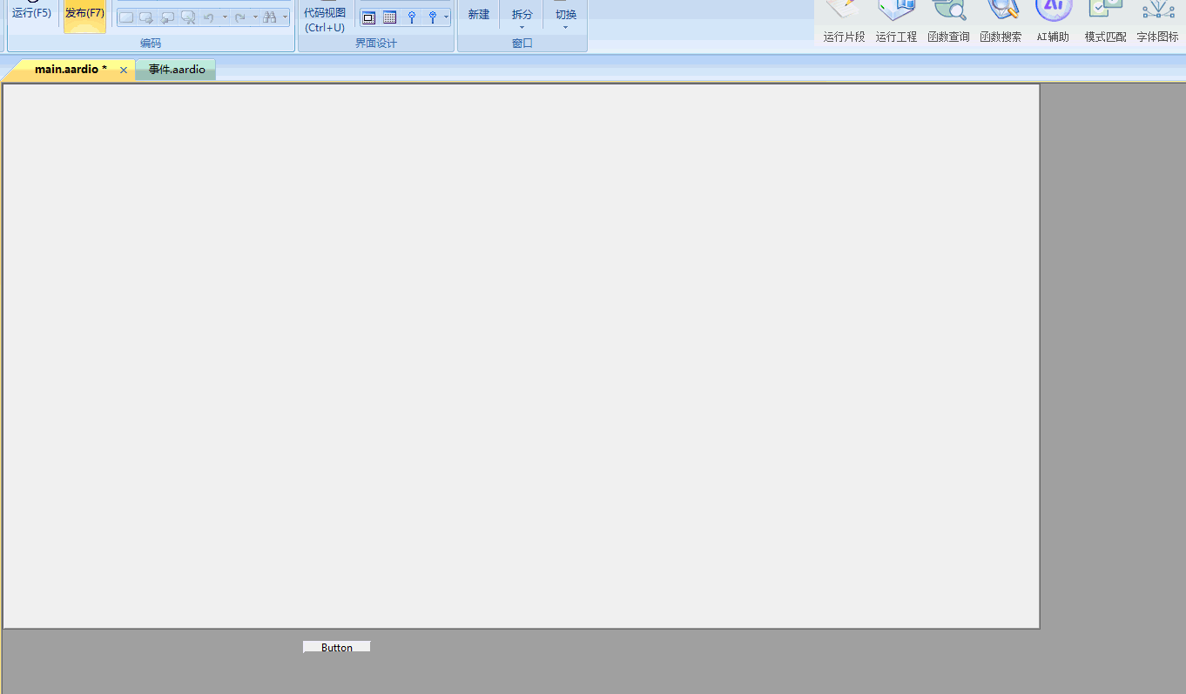Open the dropdown arrow after the pin icons
Image resolution: width=1186 pixels, height=694 pixels.
446,17
